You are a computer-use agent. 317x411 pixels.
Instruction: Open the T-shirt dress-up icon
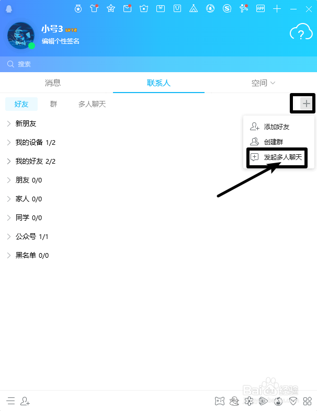[x=94, y=9]
